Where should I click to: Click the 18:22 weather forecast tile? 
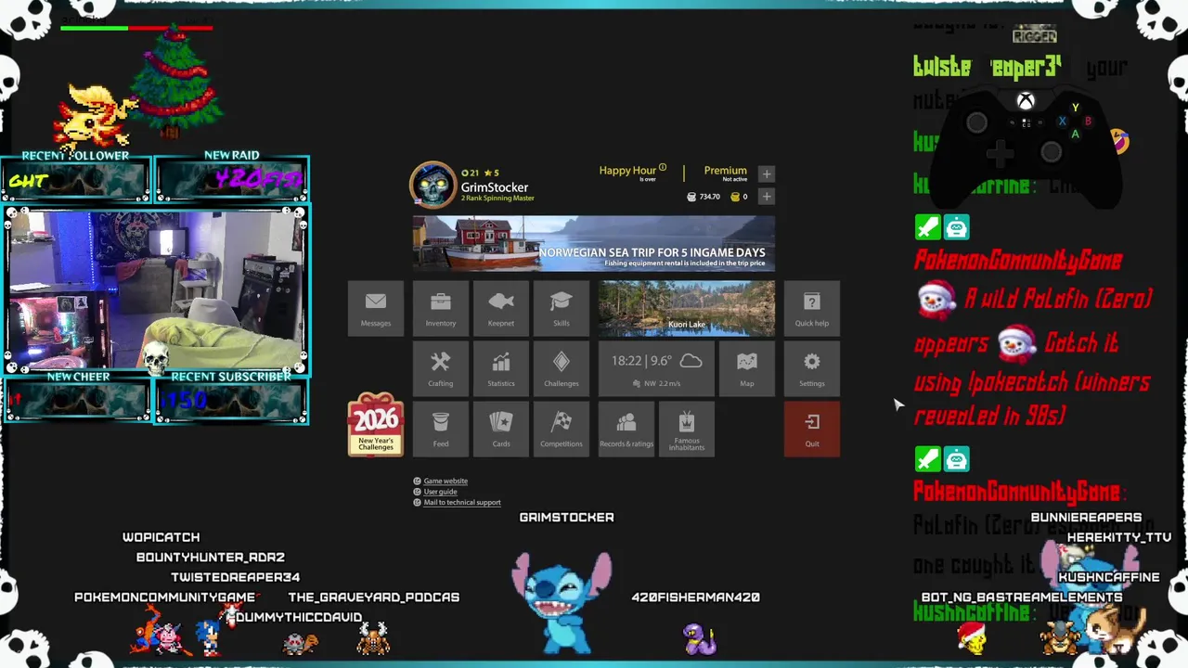[656, 369]
